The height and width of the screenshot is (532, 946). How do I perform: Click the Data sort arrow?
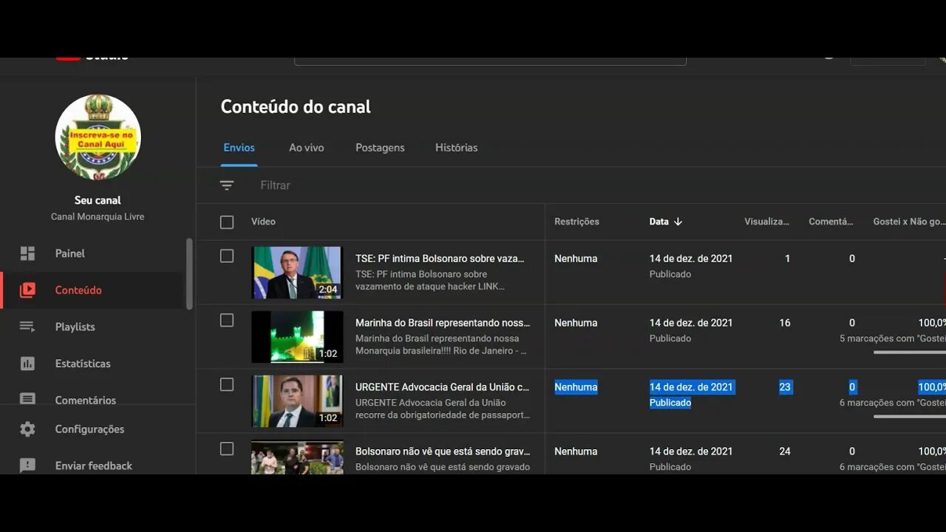pyautogui.click(x=678, y=222)
